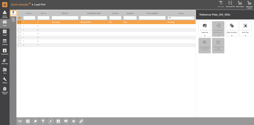Screen dimensions: 254x125
Task: Uncheck the Reference Plate row checkbox
Action: (x=19, y=22)
